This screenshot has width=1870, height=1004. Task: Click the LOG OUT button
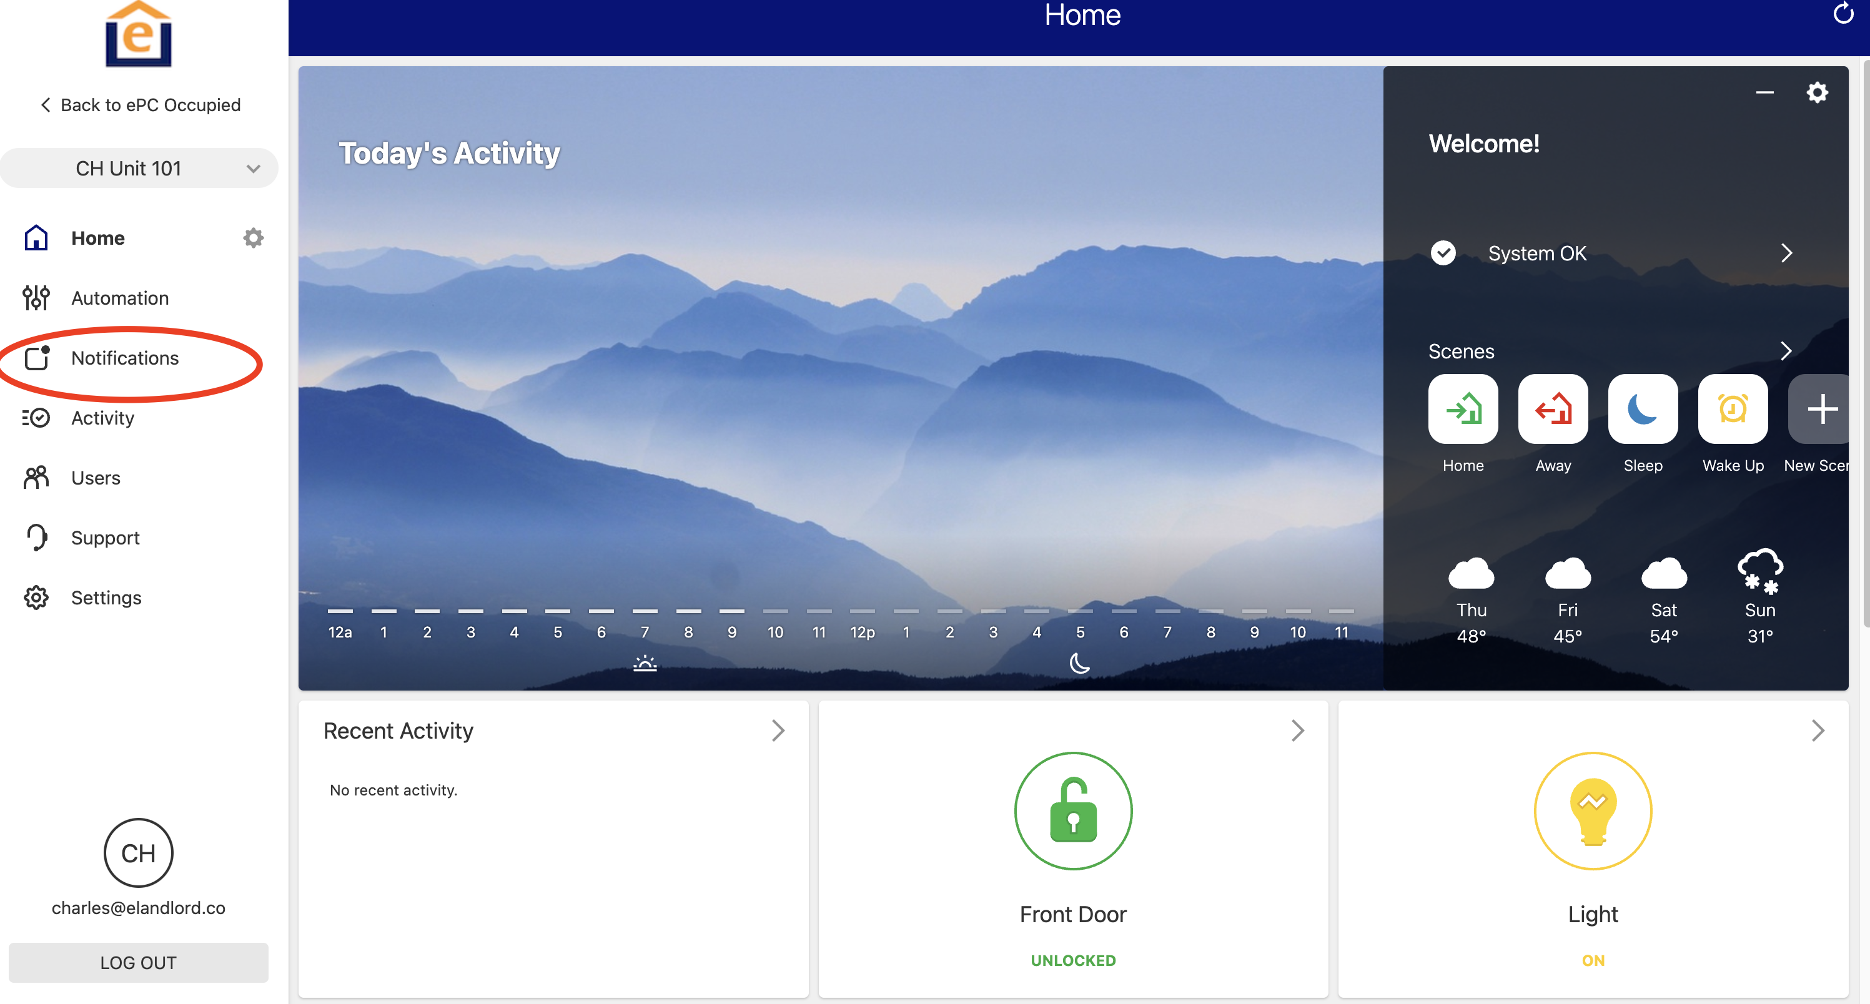click(138, 962)
